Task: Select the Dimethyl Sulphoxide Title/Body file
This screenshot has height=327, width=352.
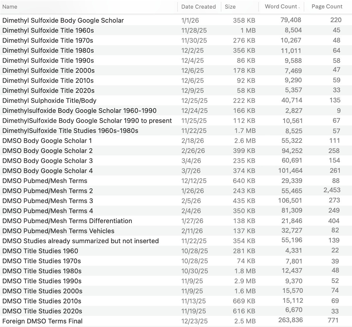Action: (x=49, y=100)
